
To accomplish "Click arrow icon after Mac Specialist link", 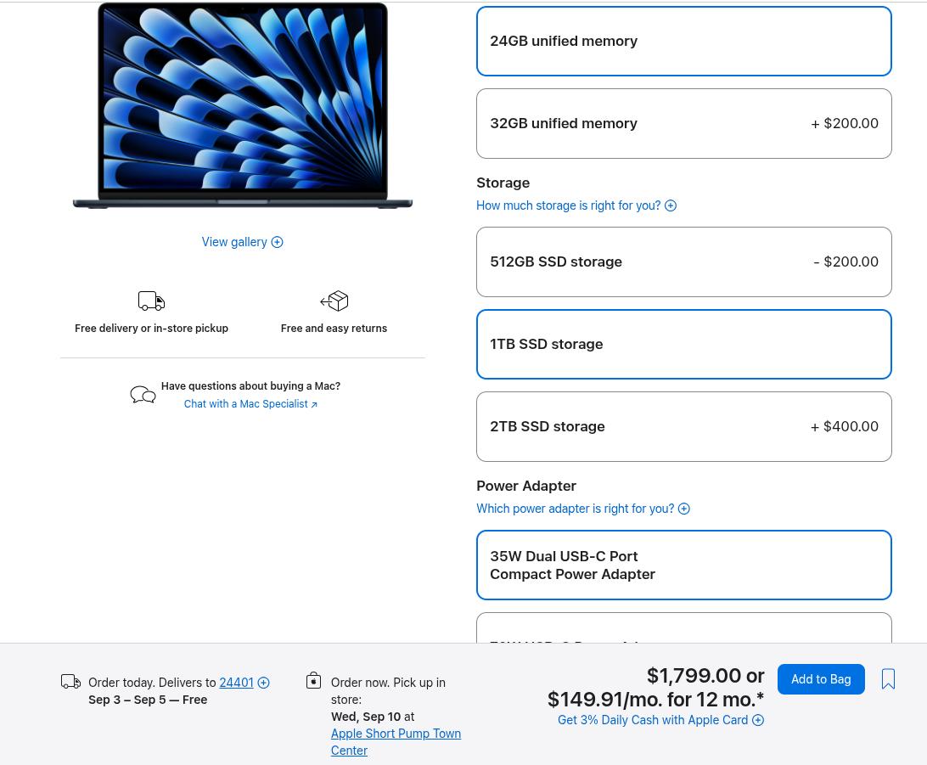I will (314, 404).
